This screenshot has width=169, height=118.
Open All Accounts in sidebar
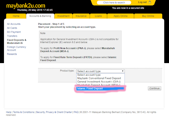pos(14,24)
